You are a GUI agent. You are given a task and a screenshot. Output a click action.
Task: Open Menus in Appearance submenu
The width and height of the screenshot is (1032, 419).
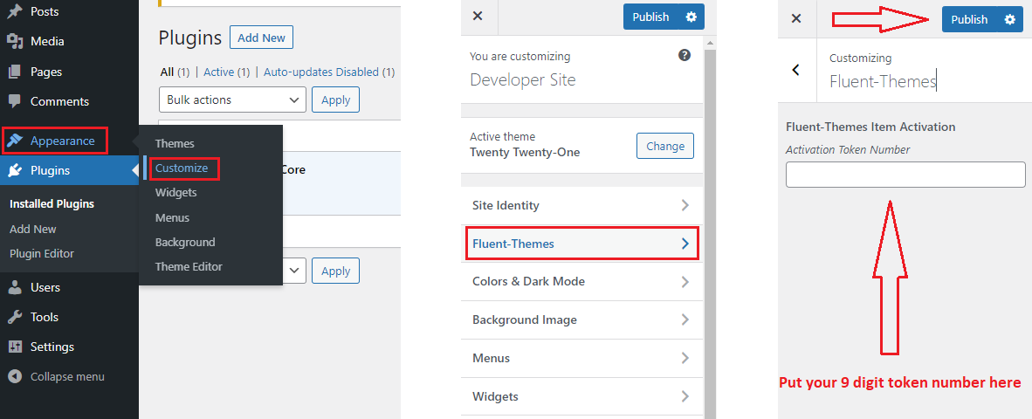pyautogui.click(x=173, y=217)
